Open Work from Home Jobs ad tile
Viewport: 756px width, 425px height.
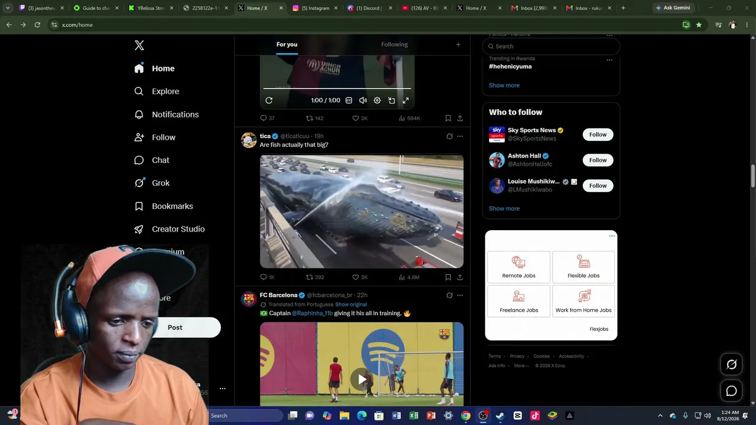click(x=584, y=301)
